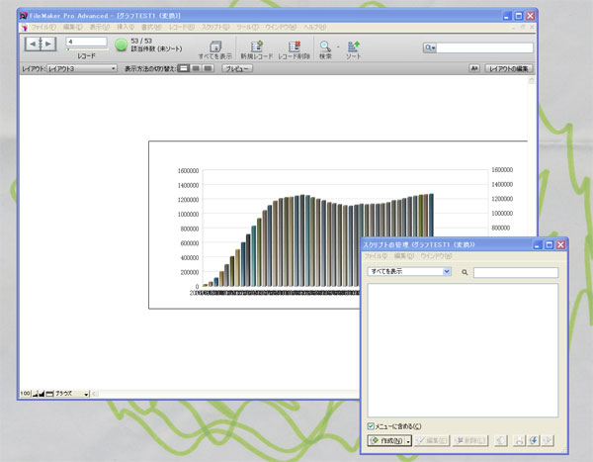Click the プレビュー button

coord(237,68)
